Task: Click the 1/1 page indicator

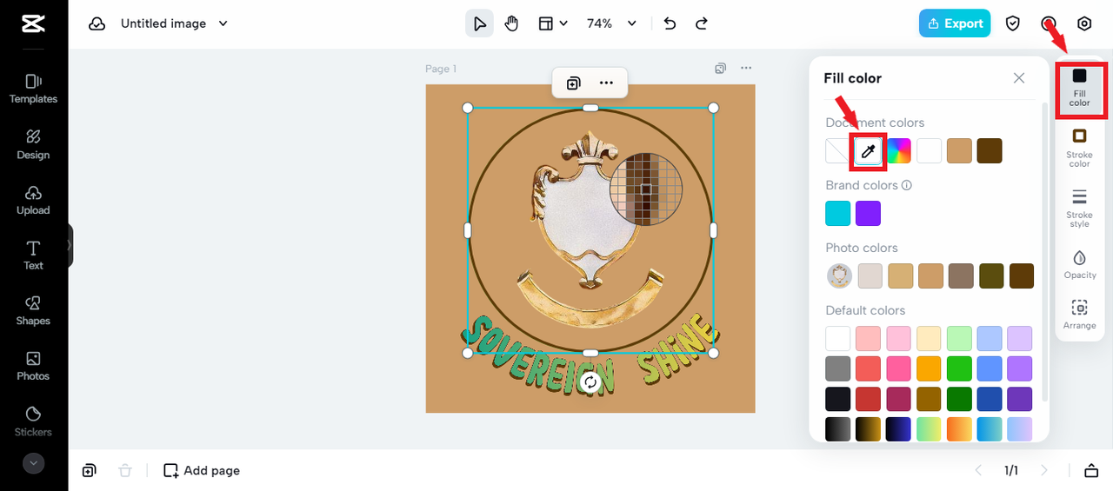Action: [x=1011, y=470]
